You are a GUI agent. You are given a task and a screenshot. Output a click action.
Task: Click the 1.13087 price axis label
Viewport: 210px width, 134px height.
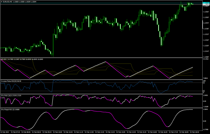[x=206, y=57]
